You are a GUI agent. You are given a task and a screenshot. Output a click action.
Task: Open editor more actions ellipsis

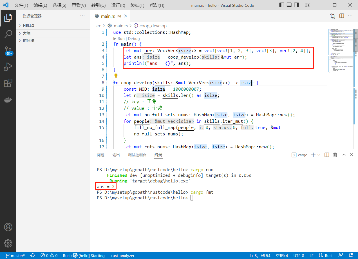click(350, 16)
